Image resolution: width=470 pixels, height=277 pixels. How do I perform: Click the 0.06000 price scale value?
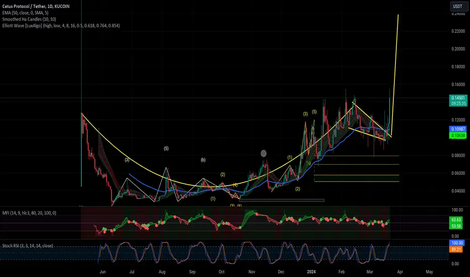point(458,173)
